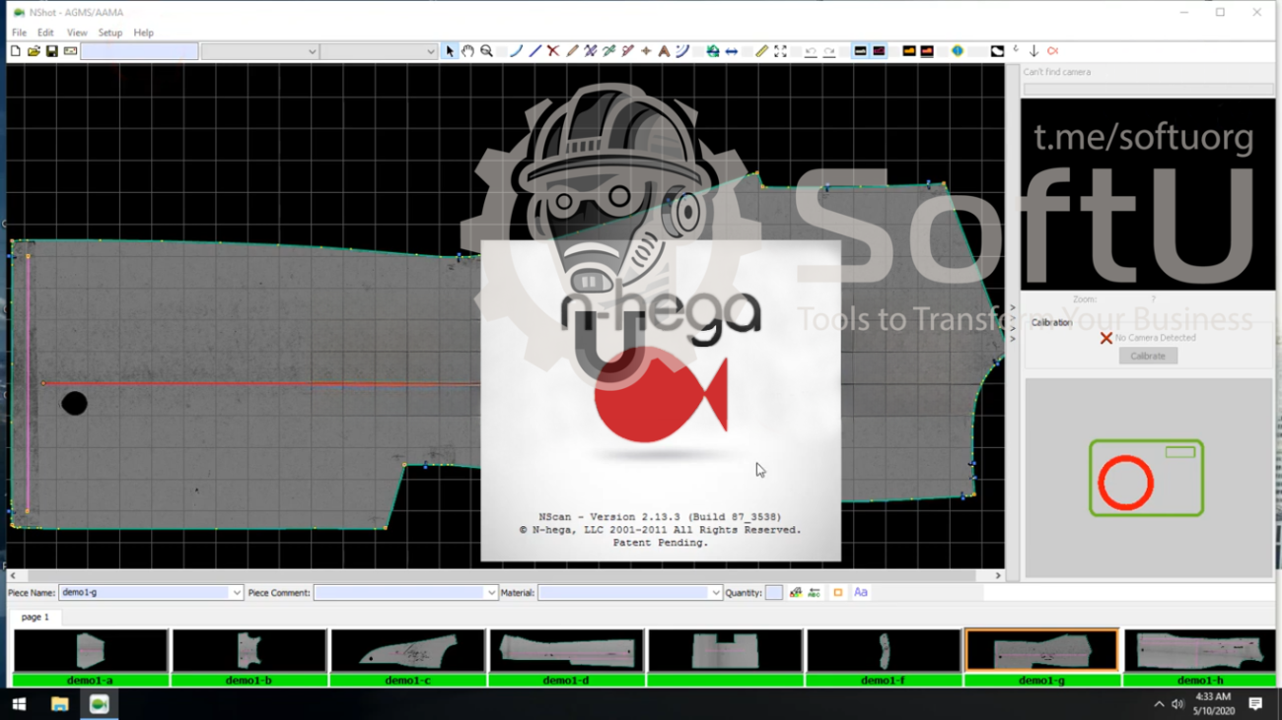
Task: Open the second empty toolbar dropdown
Action: click(x=379, y=51)
